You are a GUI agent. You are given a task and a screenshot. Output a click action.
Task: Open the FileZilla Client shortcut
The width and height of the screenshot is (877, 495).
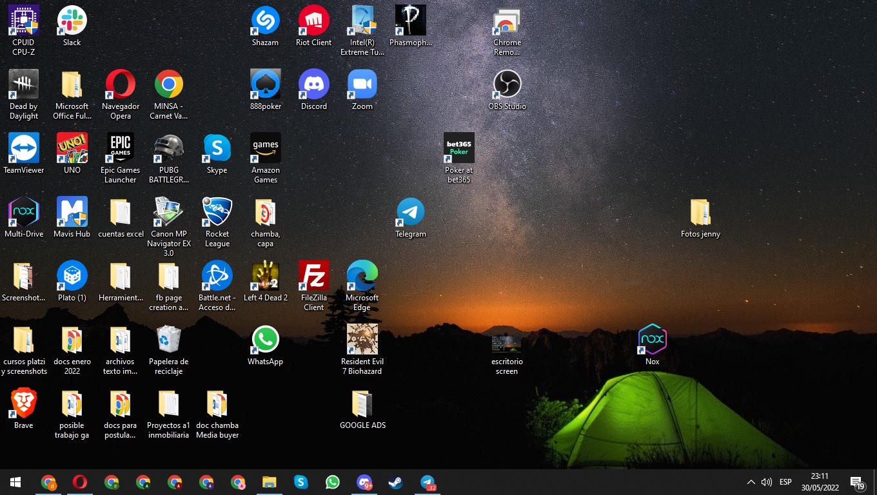point(314,276)
